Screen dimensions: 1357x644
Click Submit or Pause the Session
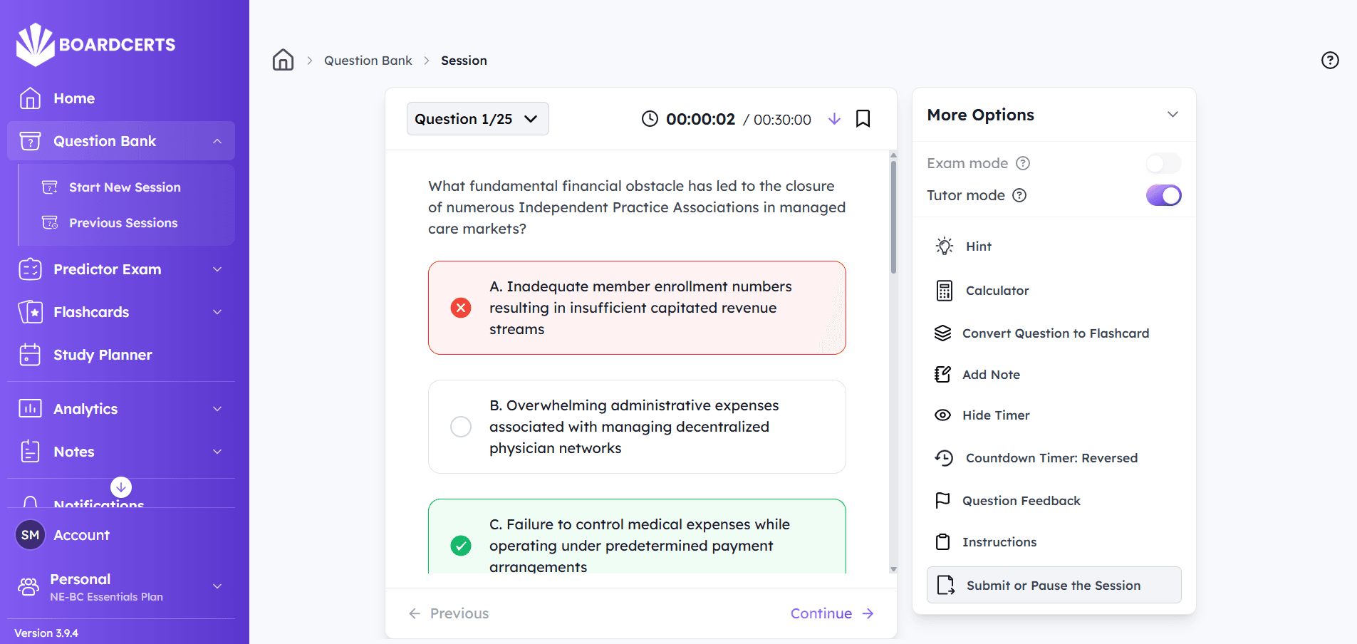[x=1054, y=586]
